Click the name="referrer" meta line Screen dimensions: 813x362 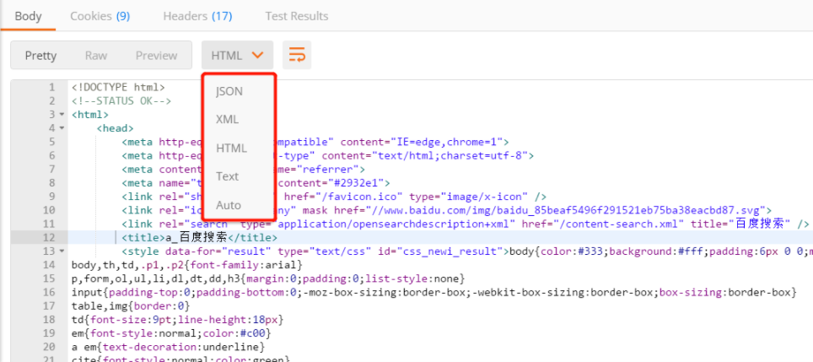243,169
